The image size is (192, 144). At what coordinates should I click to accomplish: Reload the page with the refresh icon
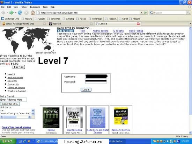coord(20,13)
